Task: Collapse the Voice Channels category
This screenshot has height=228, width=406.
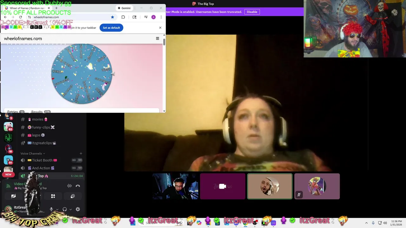Action: (x=33, y=154)
